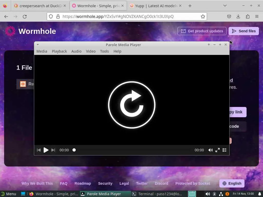Switch to the Yupp Latest AI models tab

pyautogui.click(x=155, y=6)
